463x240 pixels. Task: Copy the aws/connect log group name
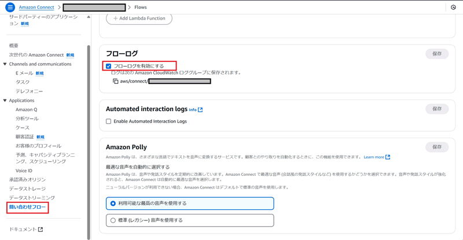click(x=115, y=81)
